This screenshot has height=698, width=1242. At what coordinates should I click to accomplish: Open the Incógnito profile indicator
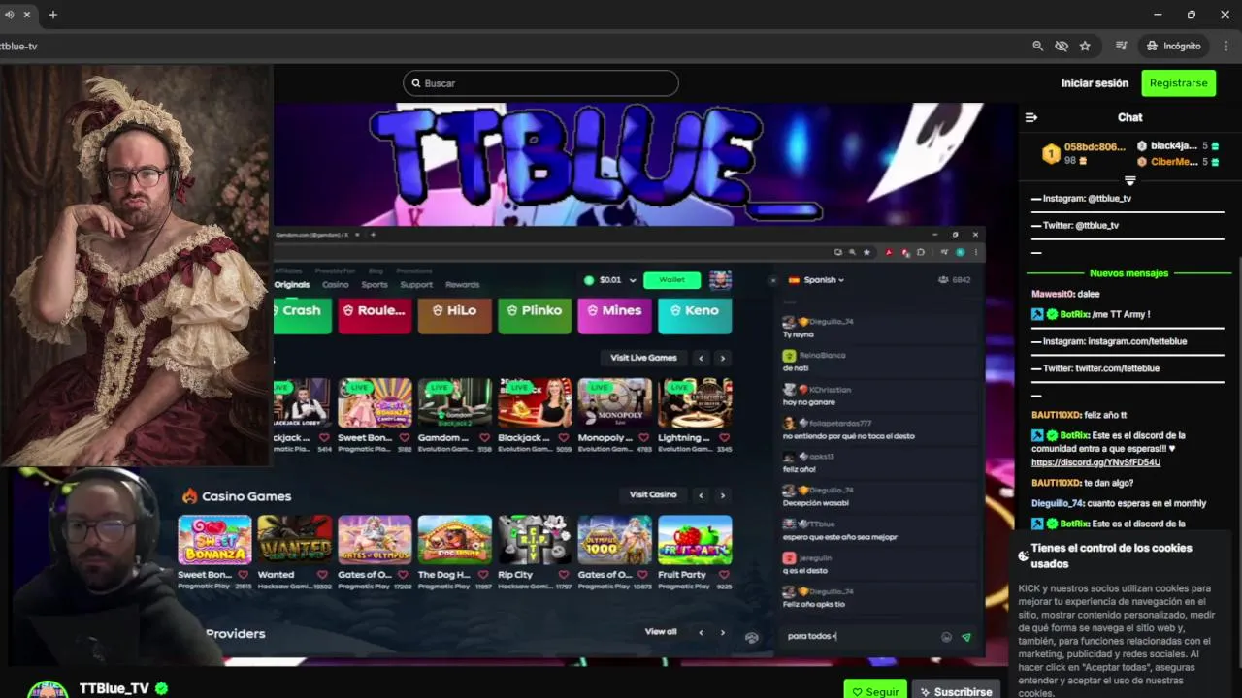(1173, 46)
